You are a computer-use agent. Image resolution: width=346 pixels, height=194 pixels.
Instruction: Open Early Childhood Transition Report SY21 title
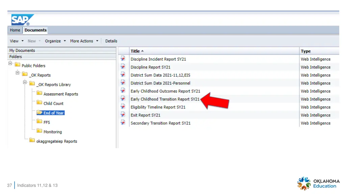pyautogui.click(x=165, y=99)
